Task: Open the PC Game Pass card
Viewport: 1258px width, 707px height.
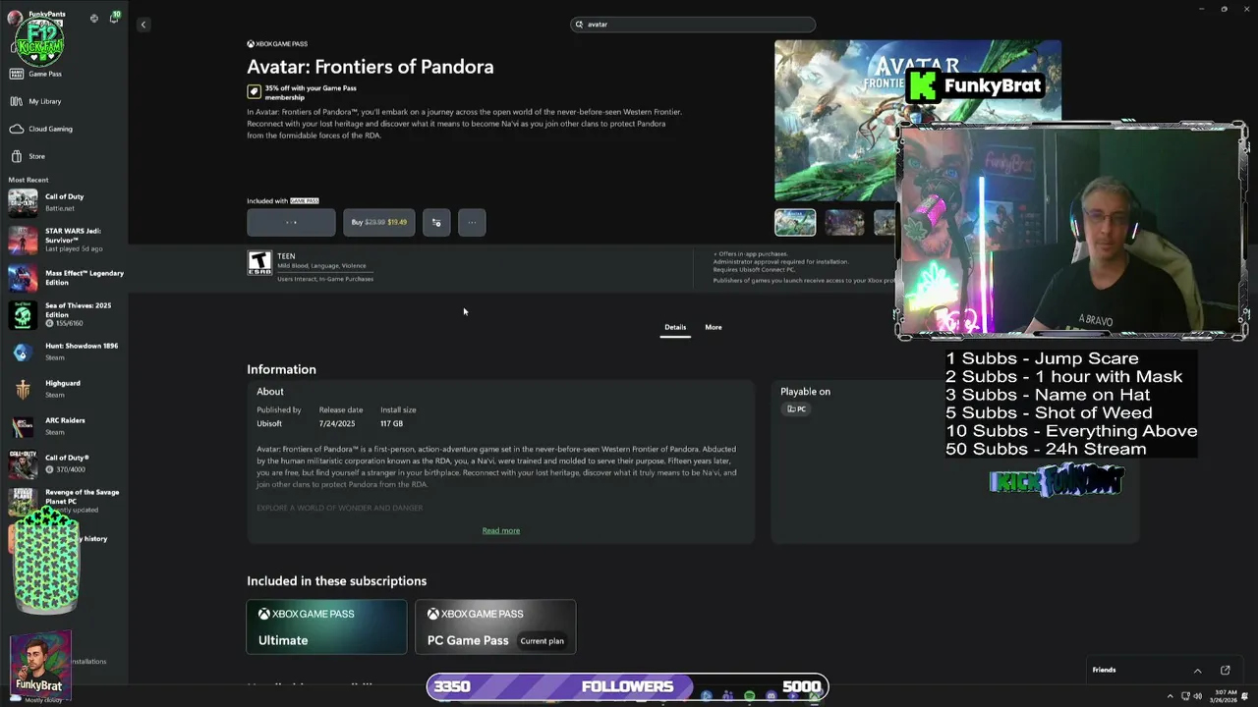Action: point(495,626)
